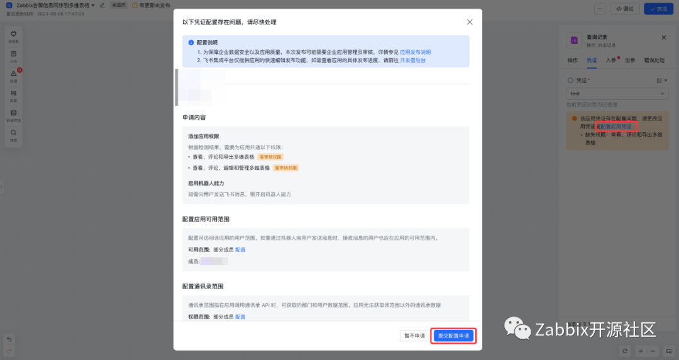The height and width of the screenshot is (360, 679).
Task: Open the 开发者后台 link
Action: click(x=412, y=60)
